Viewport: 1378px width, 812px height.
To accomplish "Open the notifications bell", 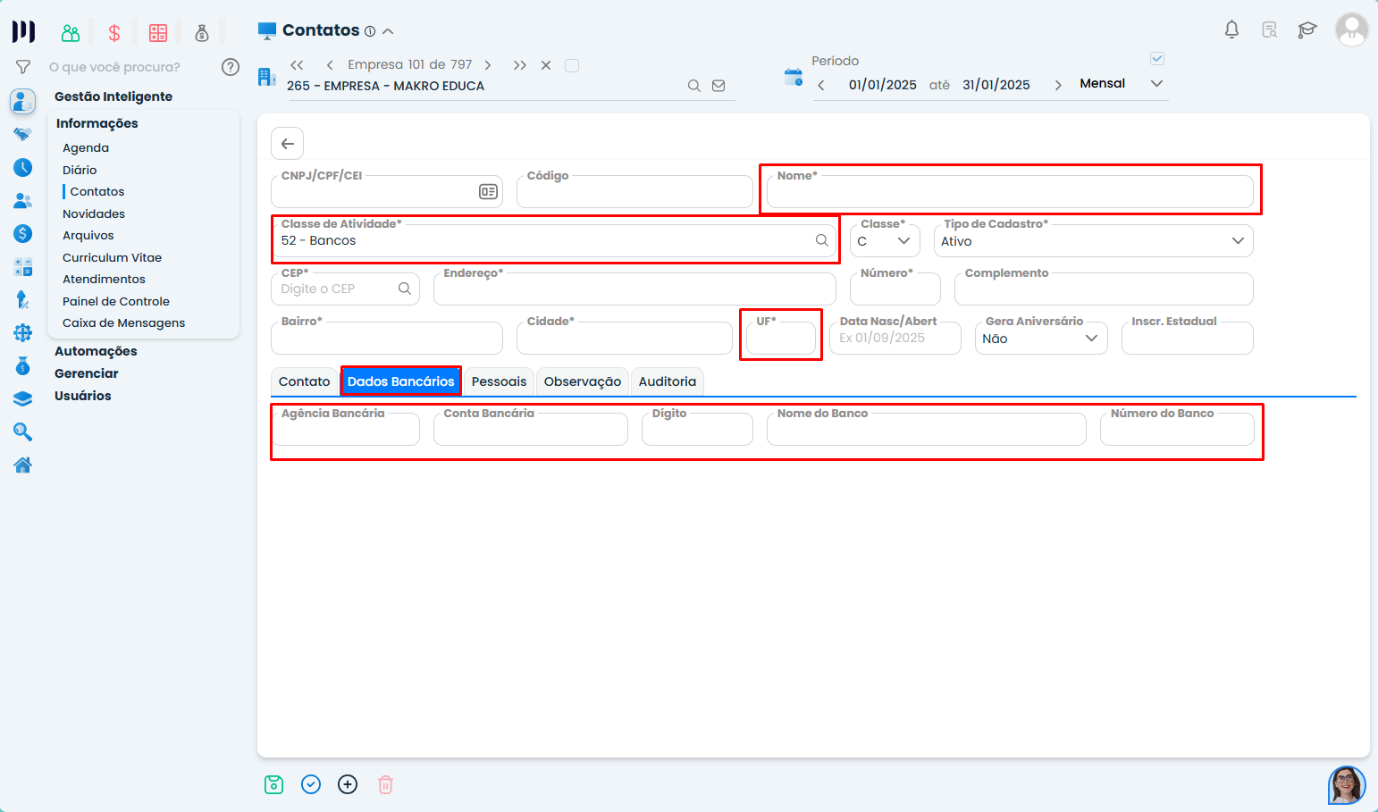I will tap(1231, 29).
